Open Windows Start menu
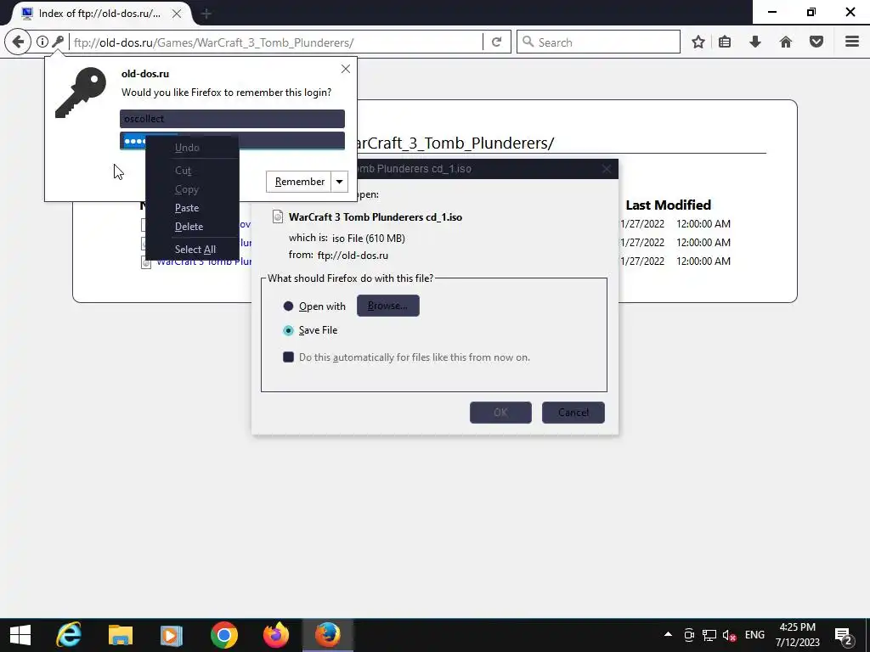870x652 pixels. (x=20, y=635)
